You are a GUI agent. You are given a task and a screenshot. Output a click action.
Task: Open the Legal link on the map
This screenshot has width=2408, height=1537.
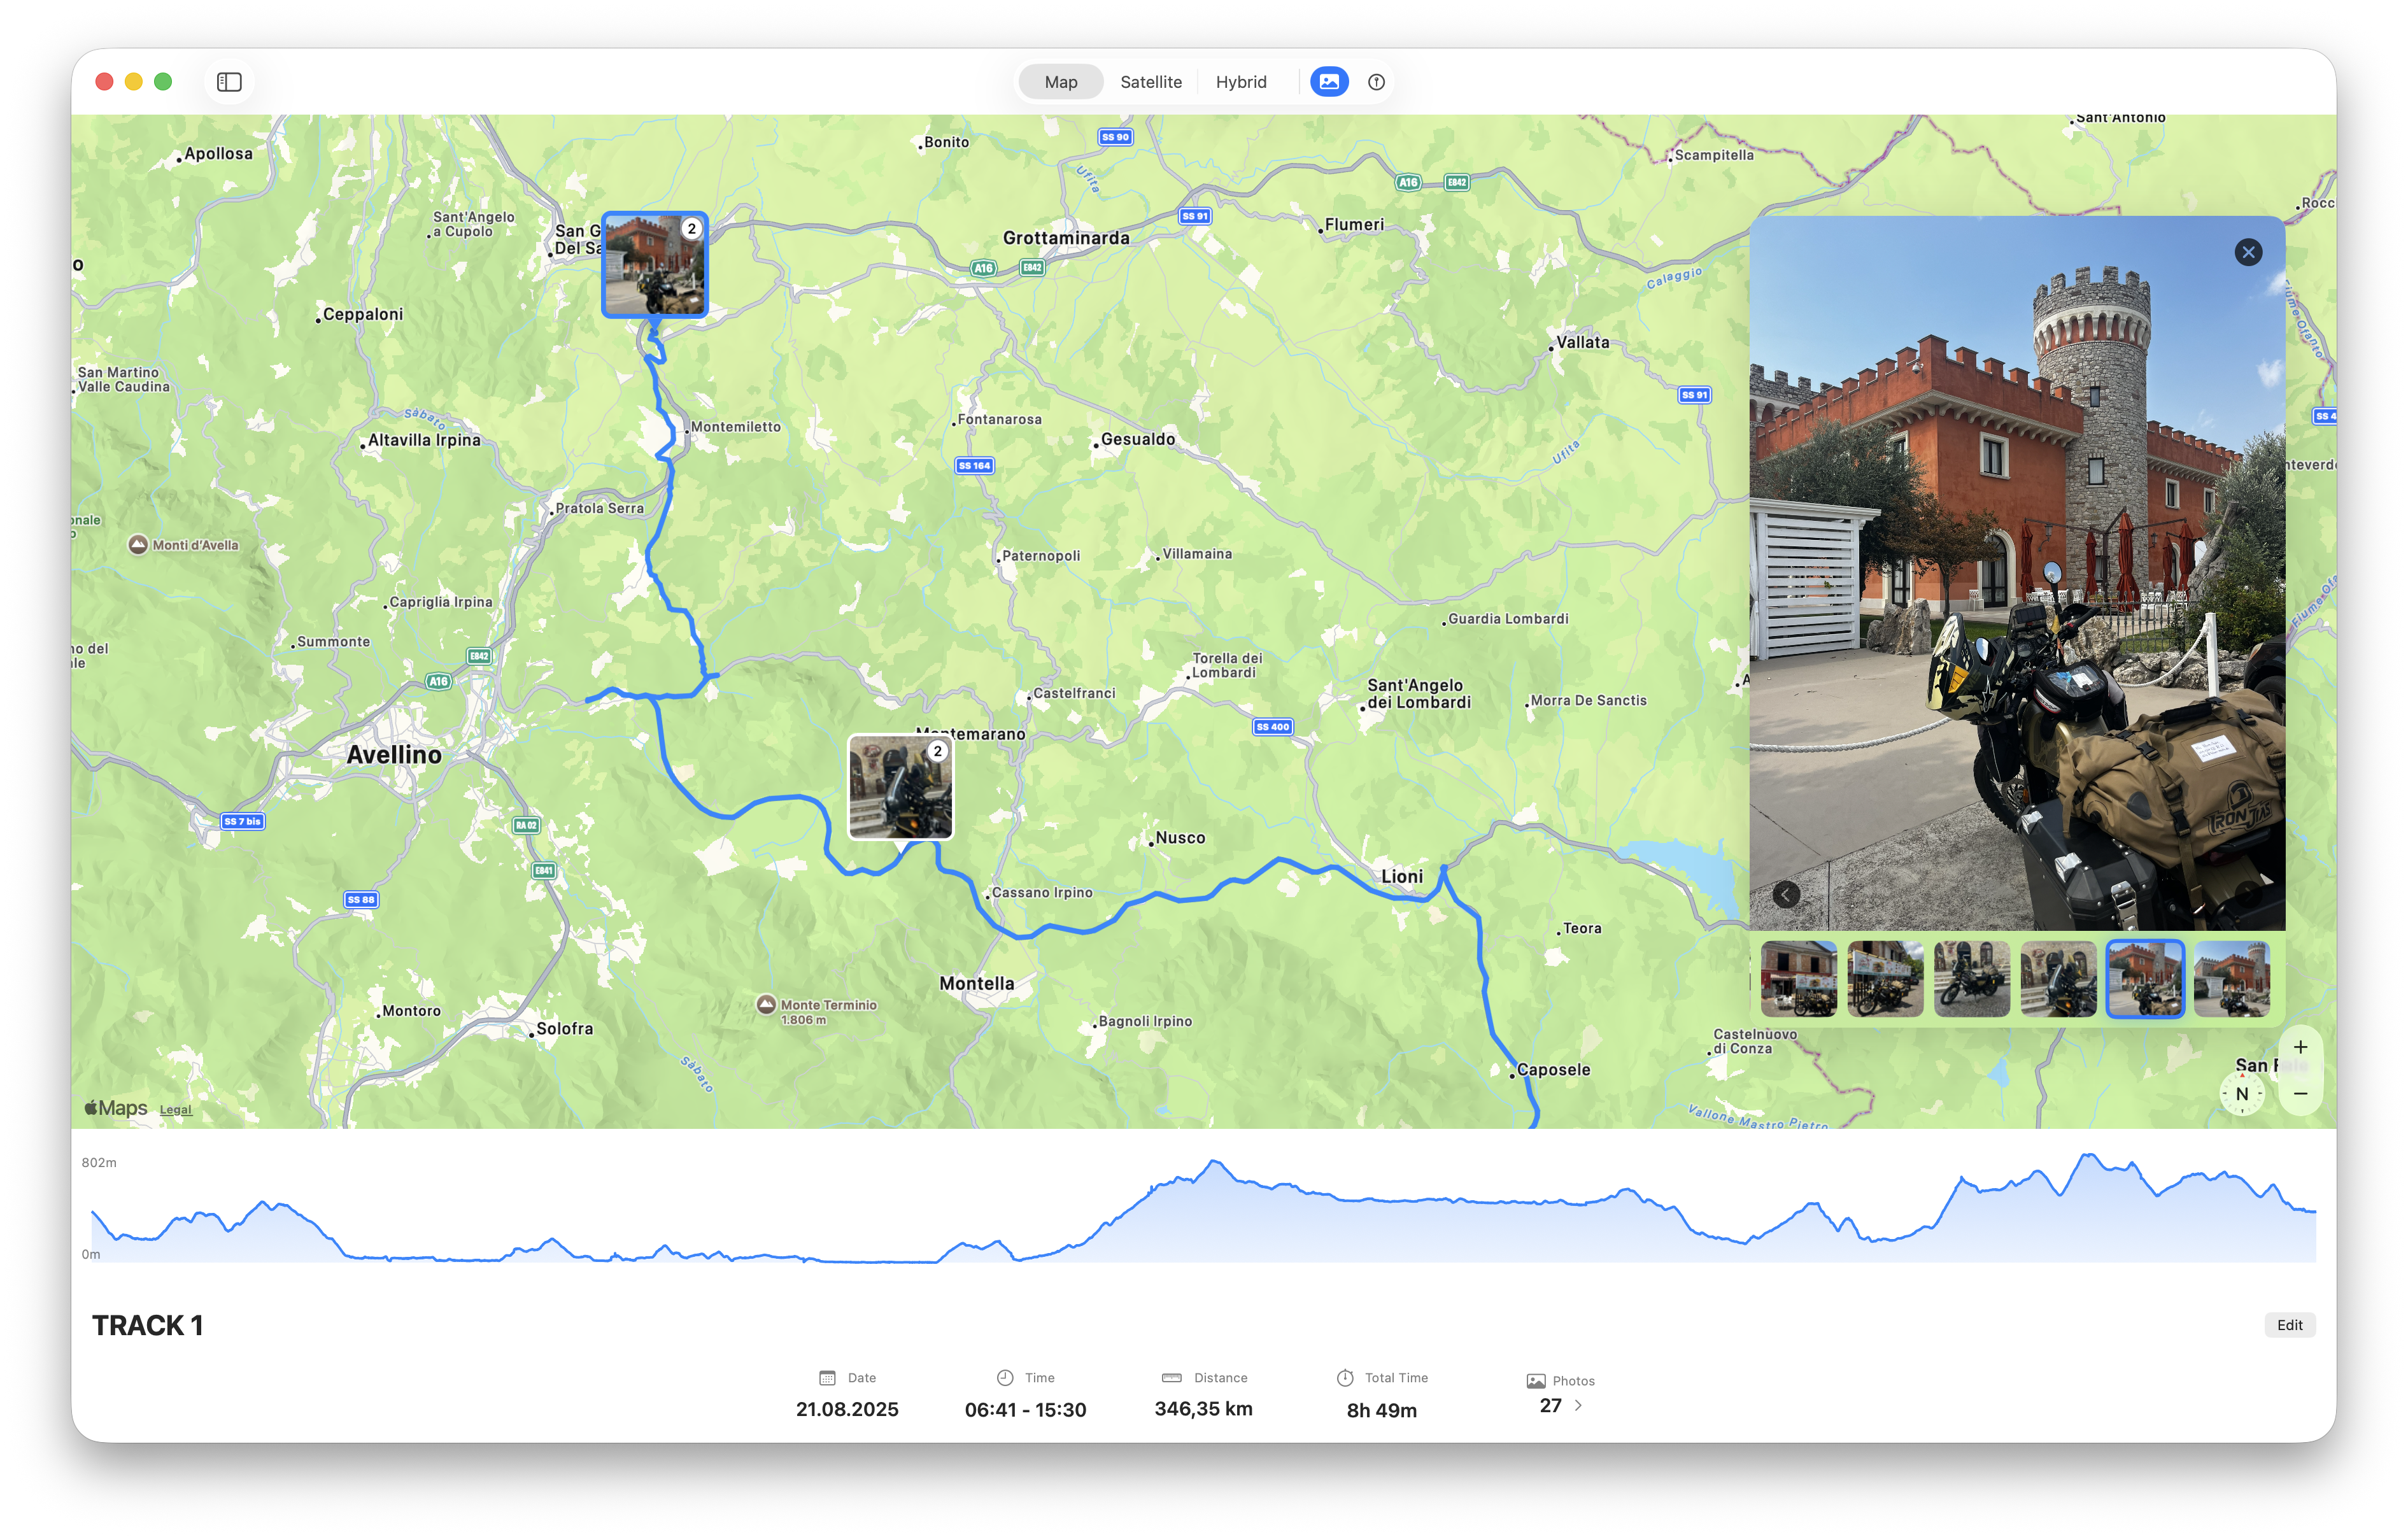click(175, 1109)
